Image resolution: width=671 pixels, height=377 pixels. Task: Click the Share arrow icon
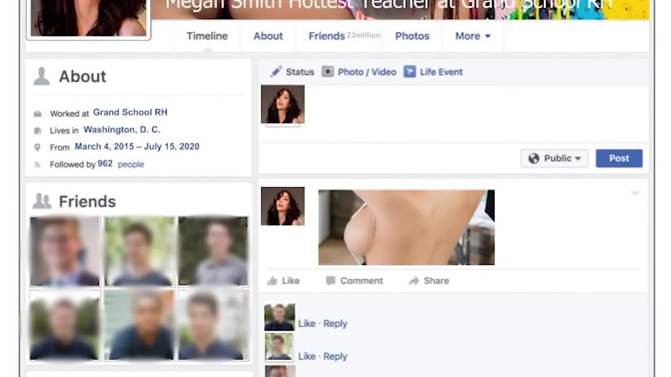point(414,281)
